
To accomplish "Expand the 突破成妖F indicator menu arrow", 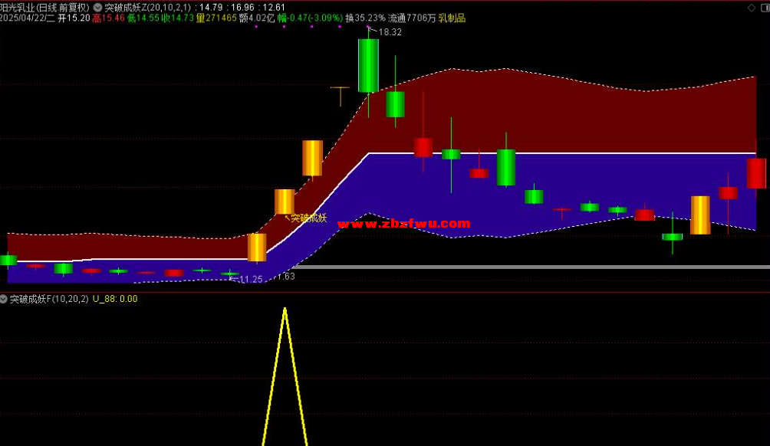I will (x=4, y=299).
